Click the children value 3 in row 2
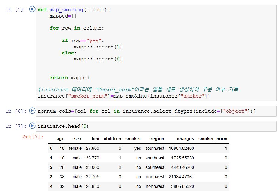Viewport: 280px width, 196px height. [x=120, y=167]
